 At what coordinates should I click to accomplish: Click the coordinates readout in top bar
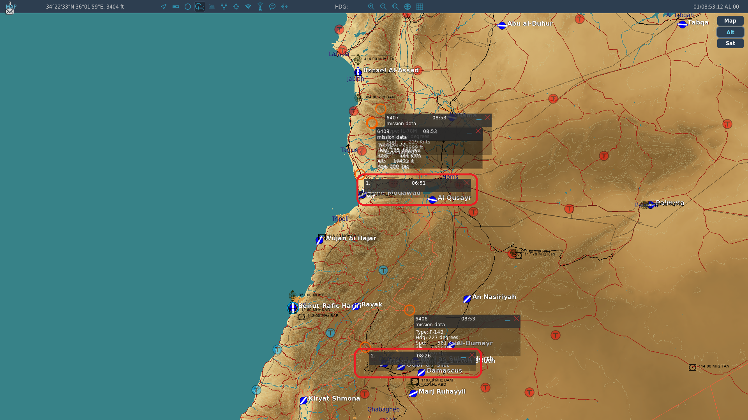tap(85, 7)
